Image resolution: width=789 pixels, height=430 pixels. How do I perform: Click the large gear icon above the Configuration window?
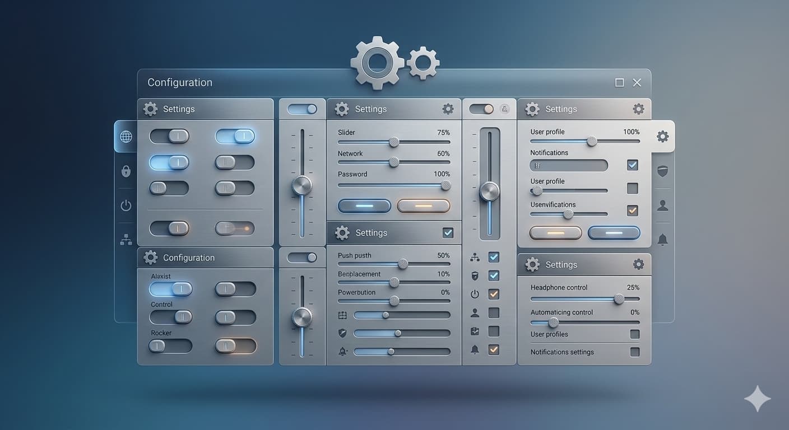coord(377,62)
